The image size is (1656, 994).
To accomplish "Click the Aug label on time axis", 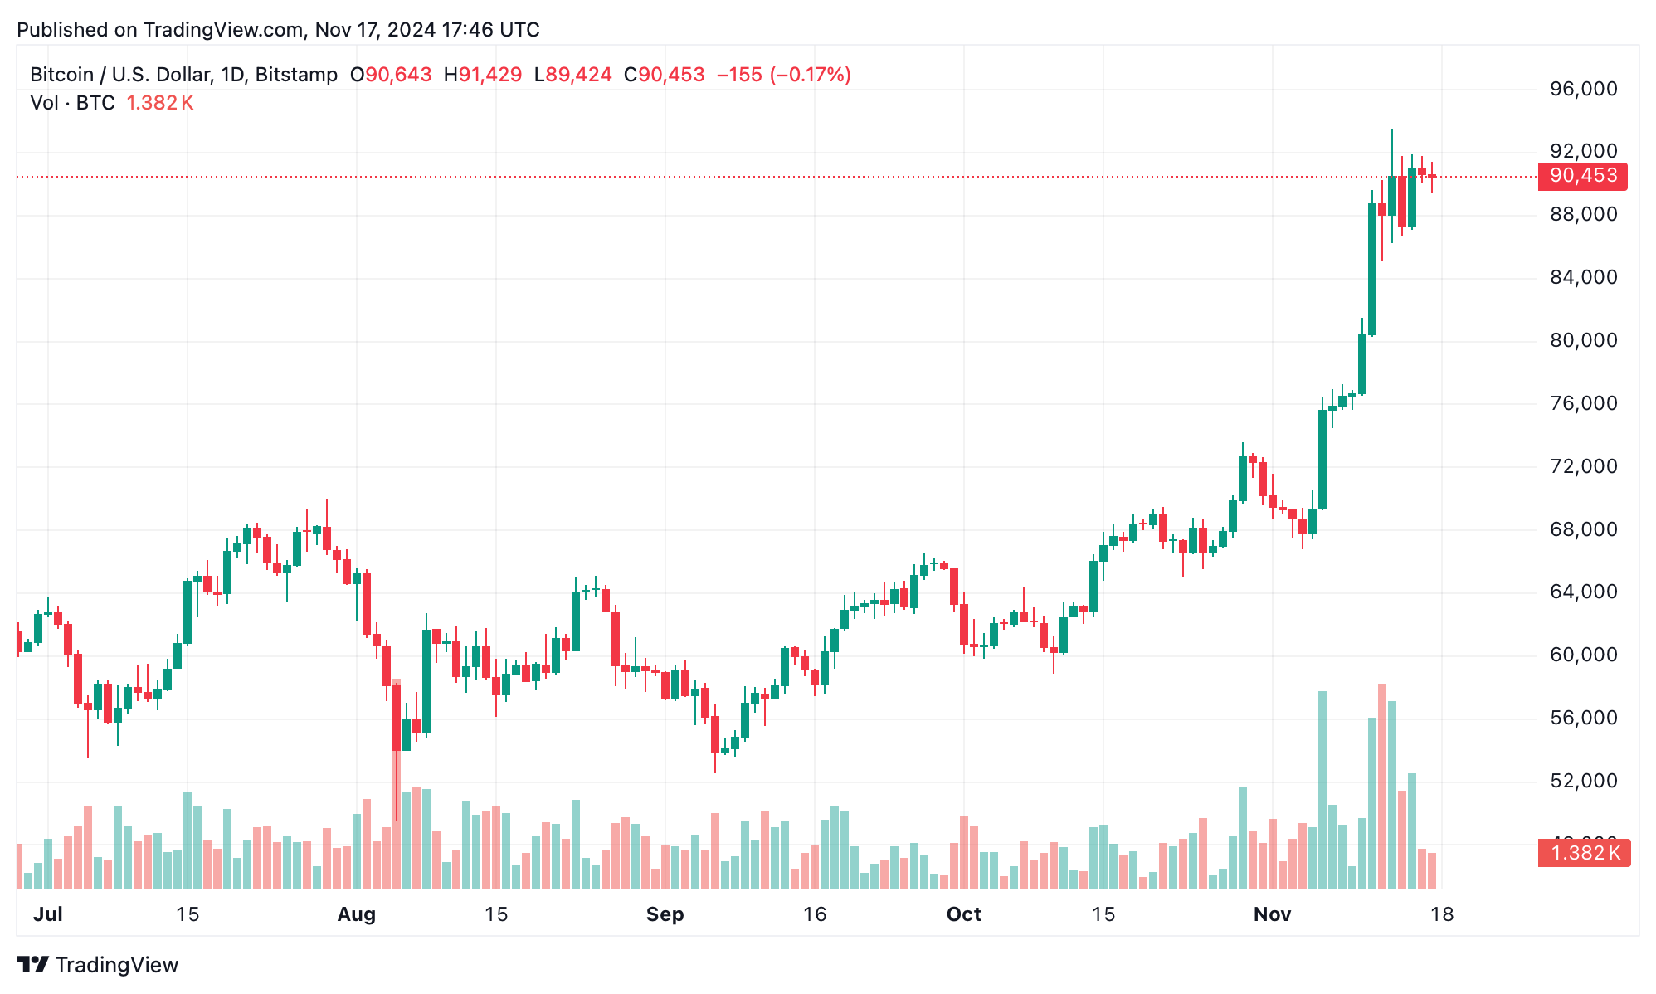I will (x=357, y=914).
